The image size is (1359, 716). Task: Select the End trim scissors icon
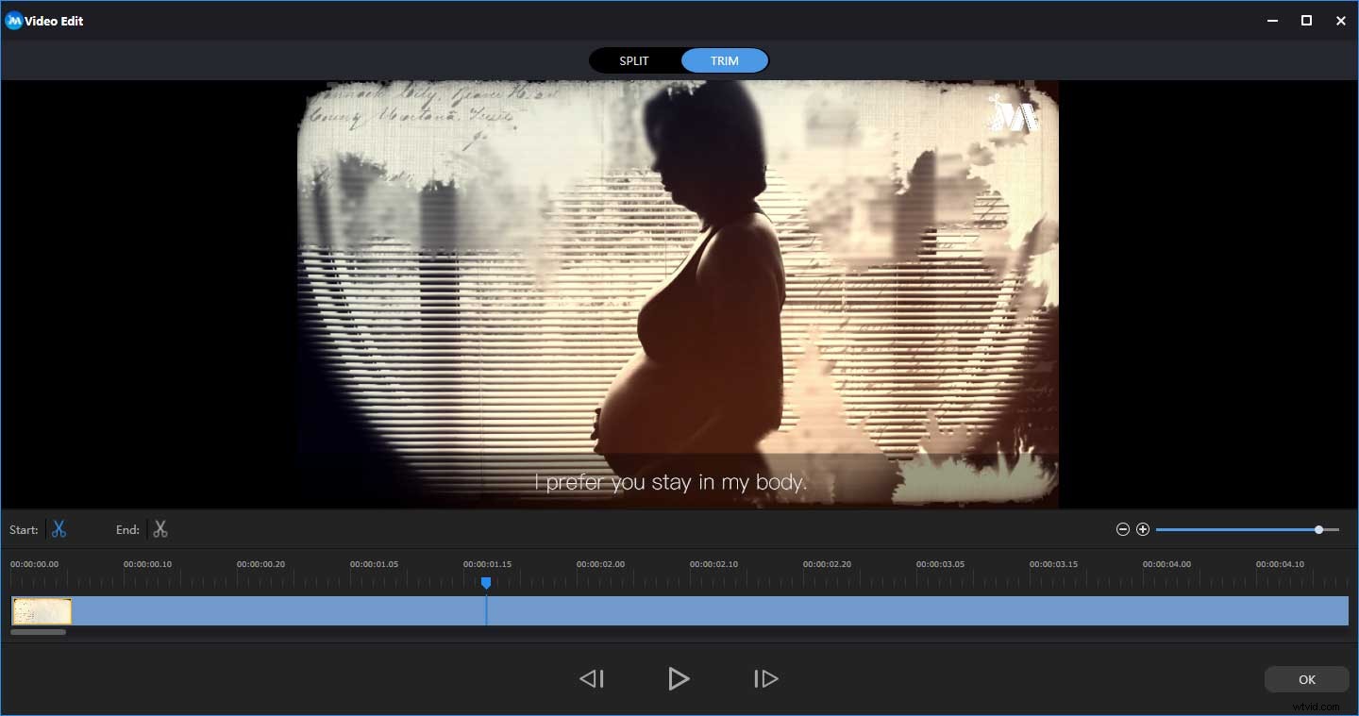[160, 529]
